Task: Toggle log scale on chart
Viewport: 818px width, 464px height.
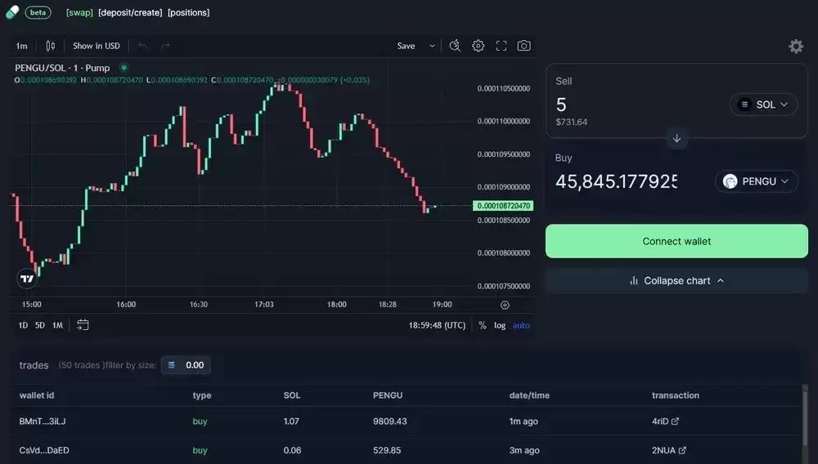Action: (x=500, y=325)
